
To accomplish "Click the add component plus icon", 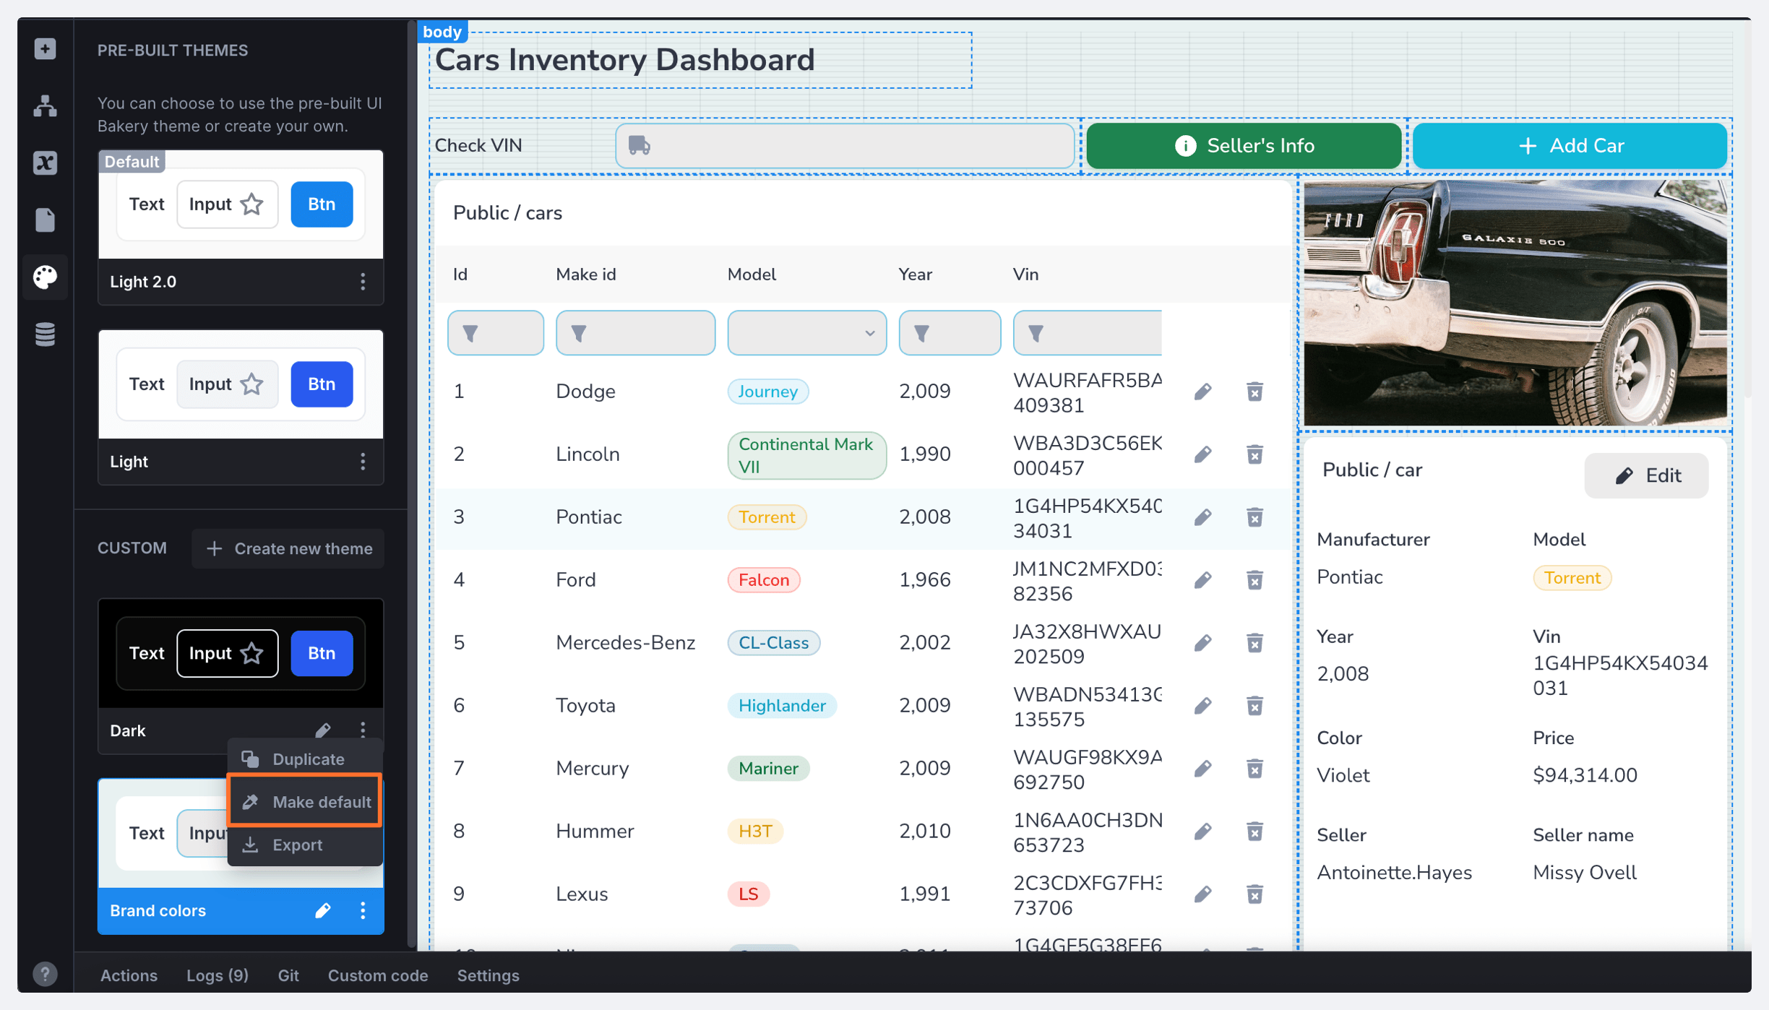I will [45, 49].
